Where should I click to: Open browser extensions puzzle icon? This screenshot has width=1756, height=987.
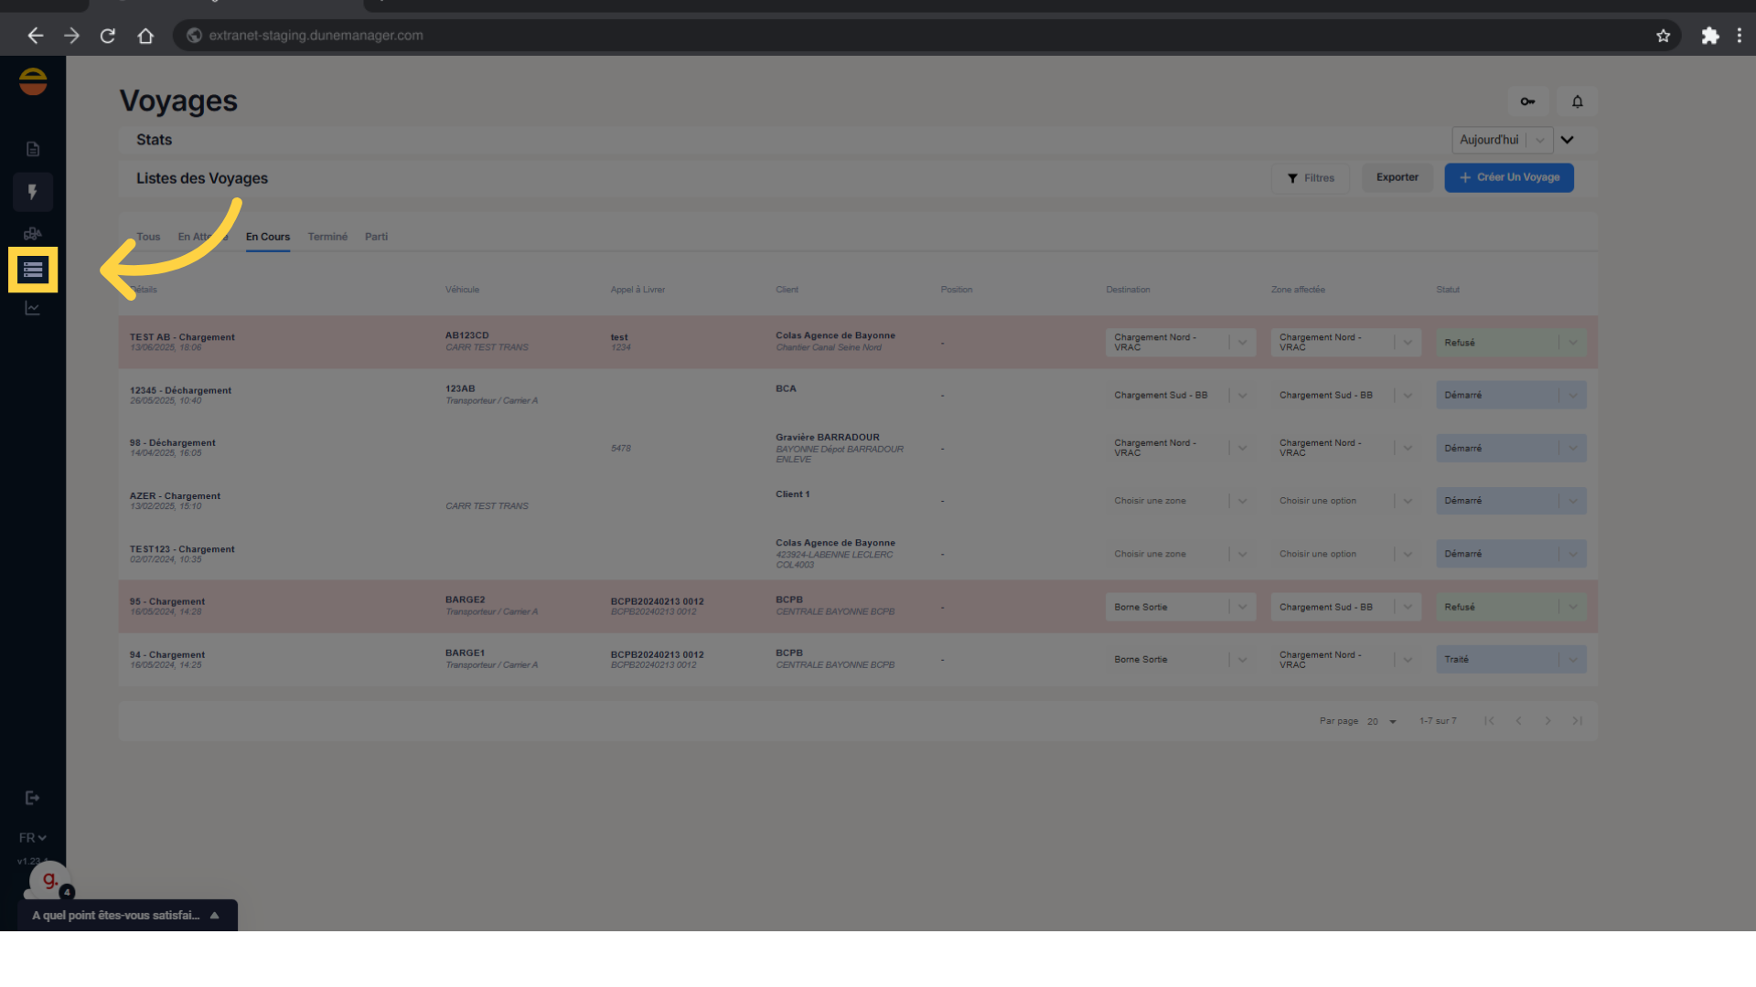tap(1709, 36)
